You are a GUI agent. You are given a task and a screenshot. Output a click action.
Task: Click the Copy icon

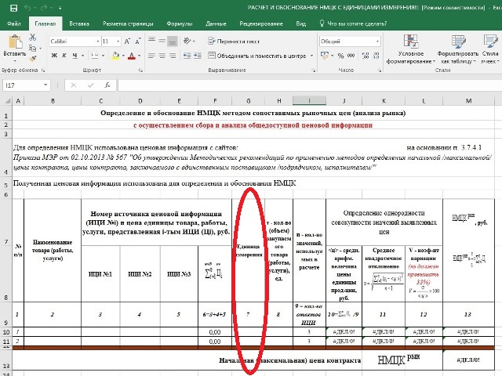[x=32, y=48]
